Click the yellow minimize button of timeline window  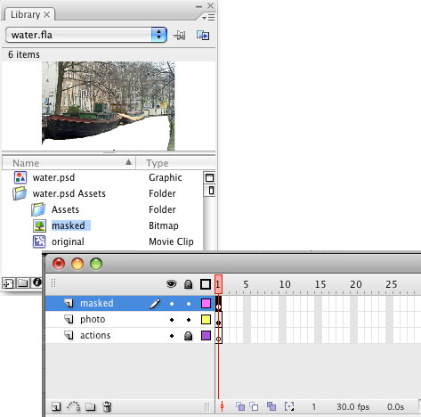77,264
